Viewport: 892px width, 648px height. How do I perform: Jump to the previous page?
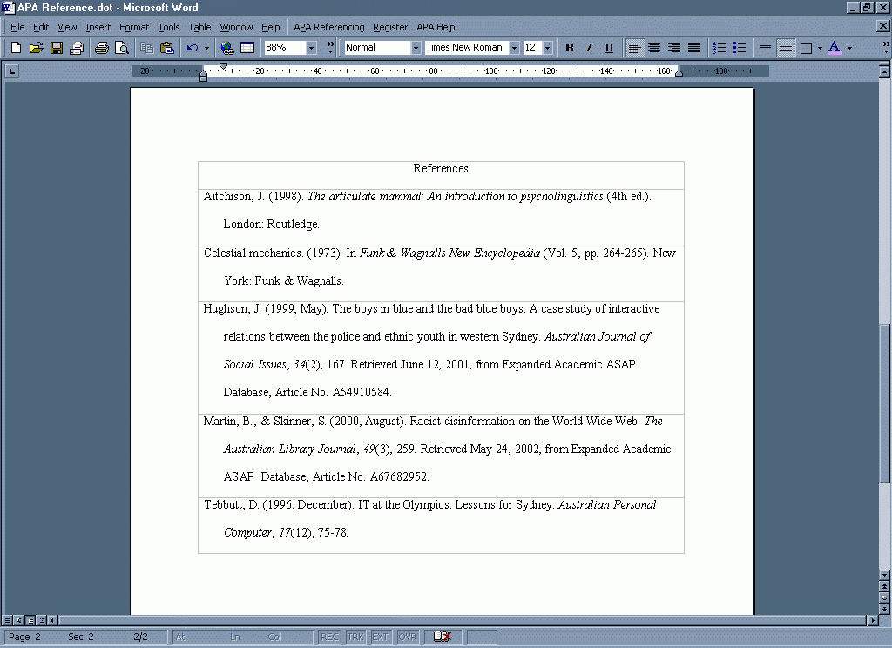click(x=884, y=586)
